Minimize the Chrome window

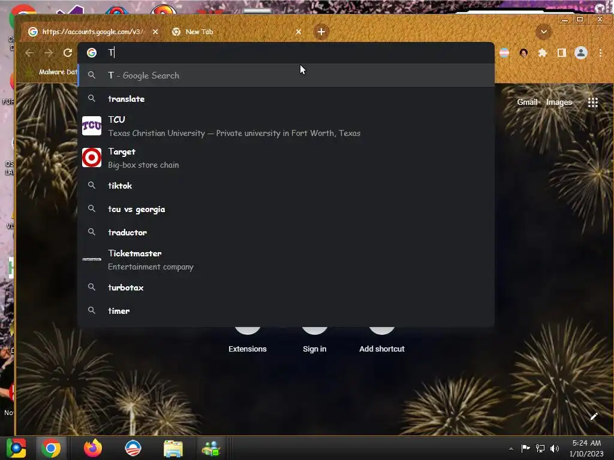point(565,20)
